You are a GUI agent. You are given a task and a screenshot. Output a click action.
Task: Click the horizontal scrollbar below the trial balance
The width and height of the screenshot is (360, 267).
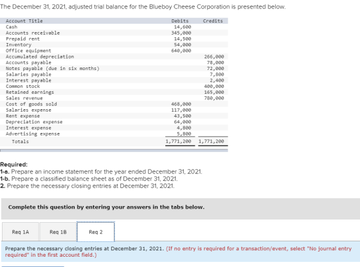(x=114, y=150)
